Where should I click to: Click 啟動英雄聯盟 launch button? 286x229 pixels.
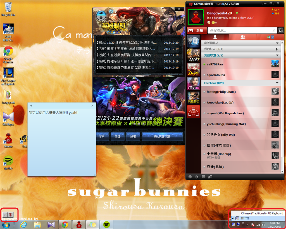[x=162, y=136]
